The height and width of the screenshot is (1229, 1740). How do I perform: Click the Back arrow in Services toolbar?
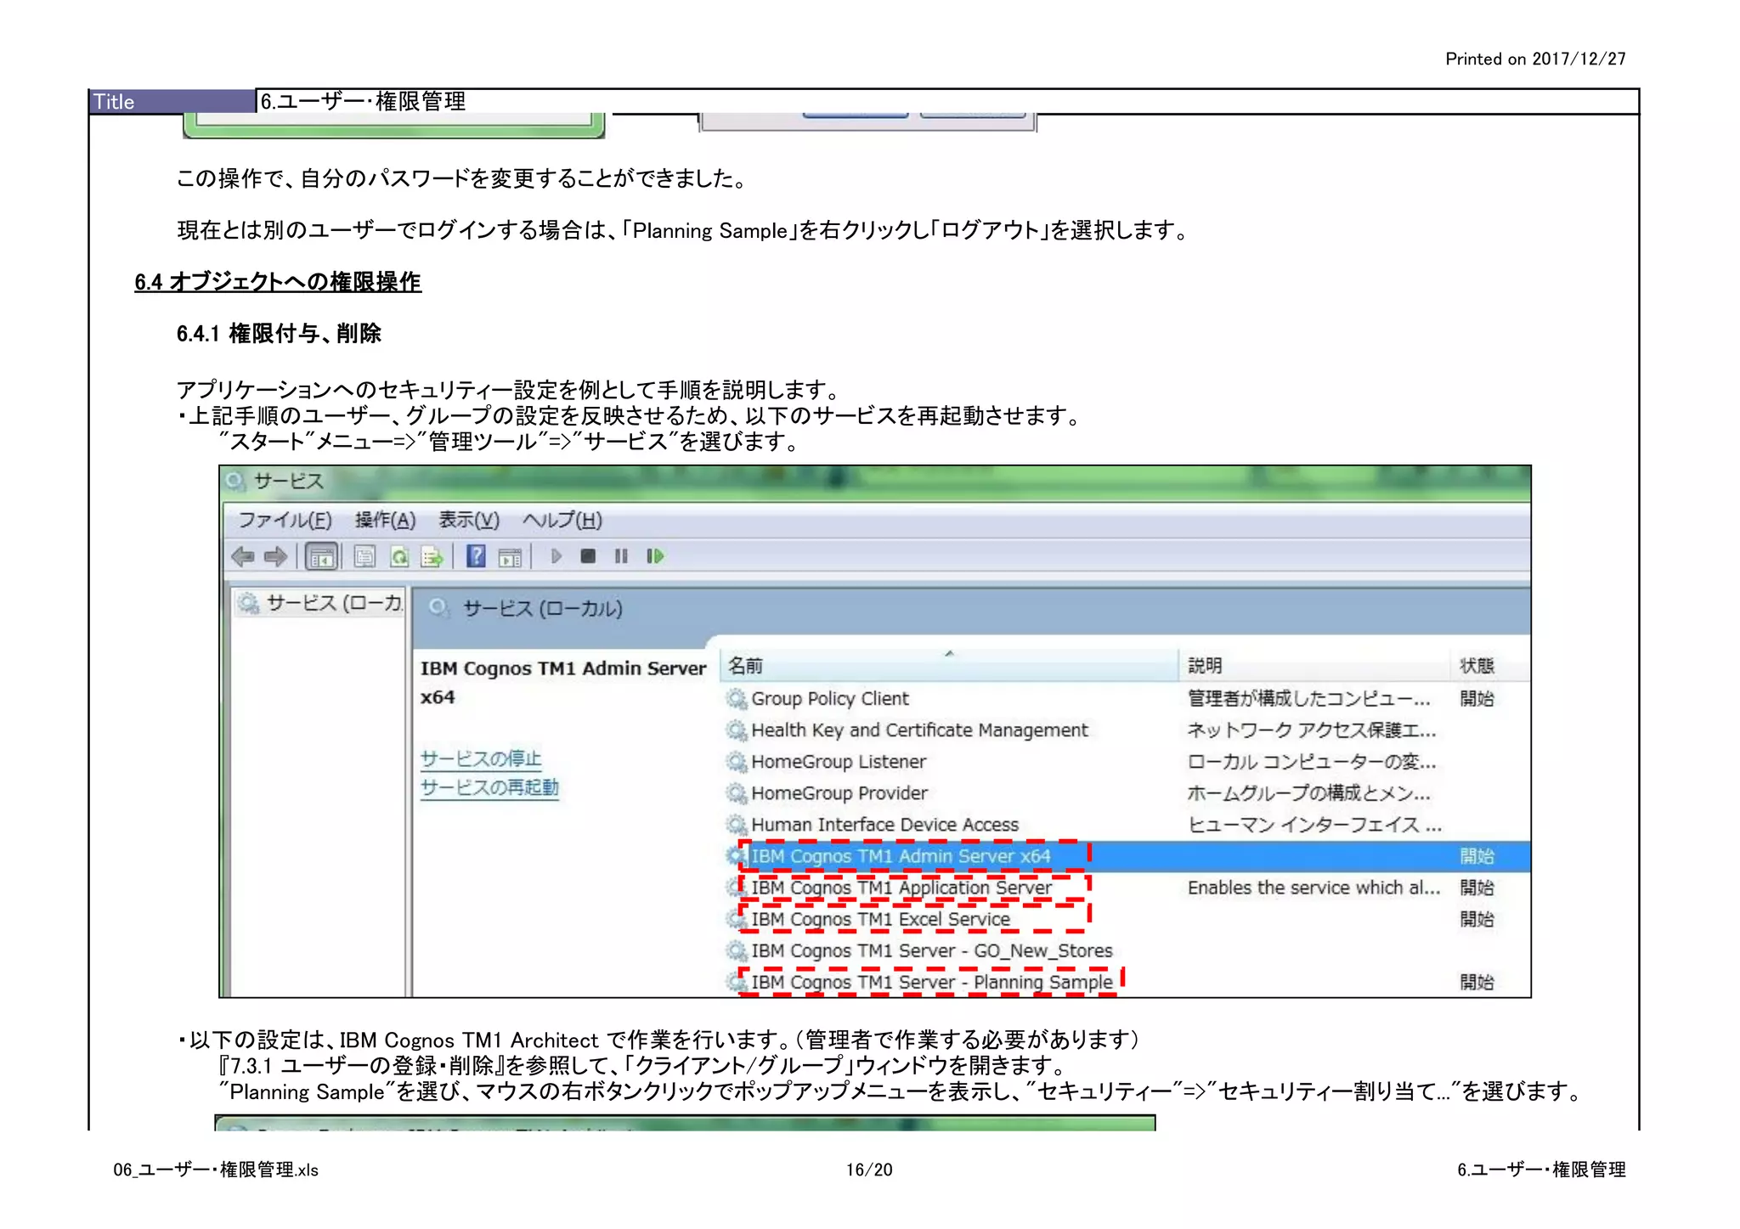[243, 557]
